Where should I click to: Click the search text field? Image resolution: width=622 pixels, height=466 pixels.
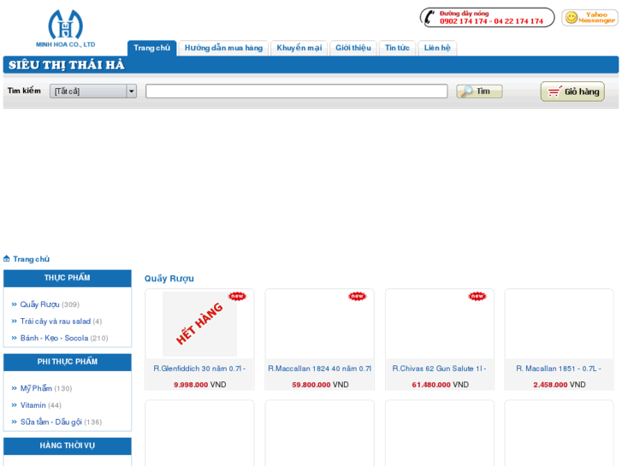click(x=297, y=91)
